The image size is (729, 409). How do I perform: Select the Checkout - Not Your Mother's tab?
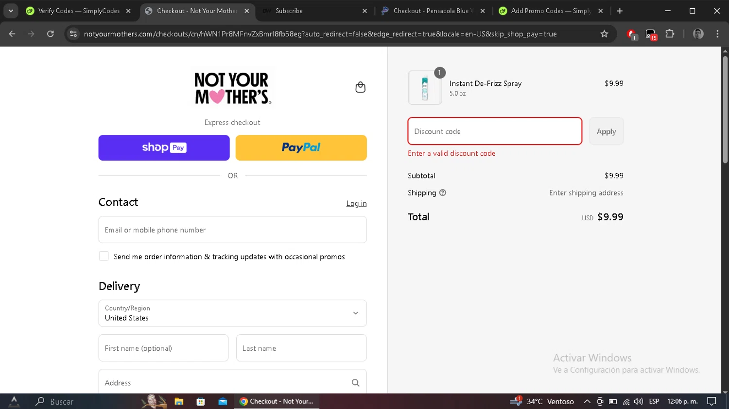197,11
